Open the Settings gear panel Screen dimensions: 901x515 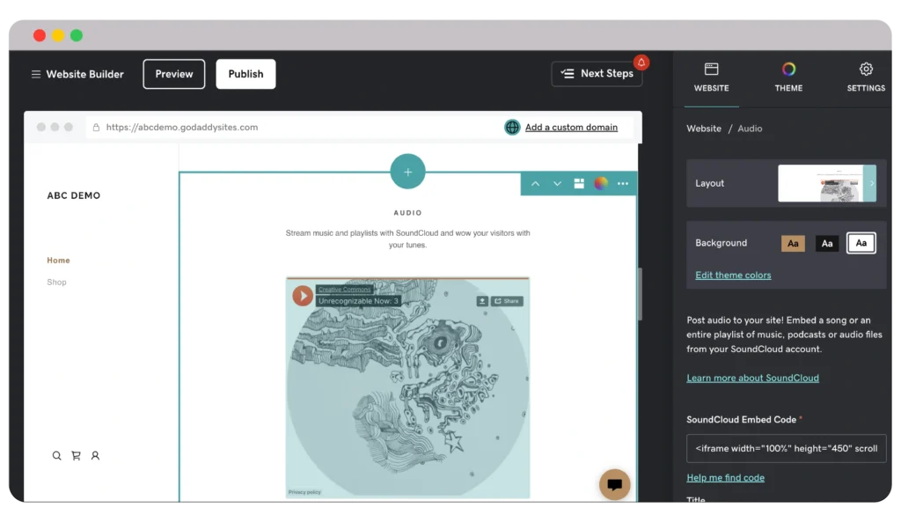point(865,76)
